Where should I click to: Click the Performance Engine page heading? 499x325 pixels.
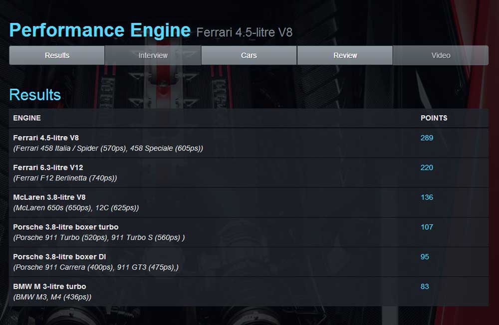click(100, 30)
